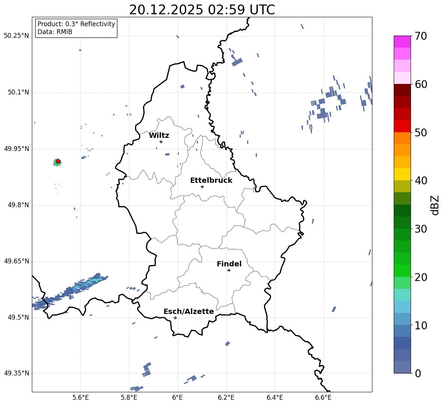Click the yellow colorbar segment above 40
444x405 pixels.
pos(402,174)
